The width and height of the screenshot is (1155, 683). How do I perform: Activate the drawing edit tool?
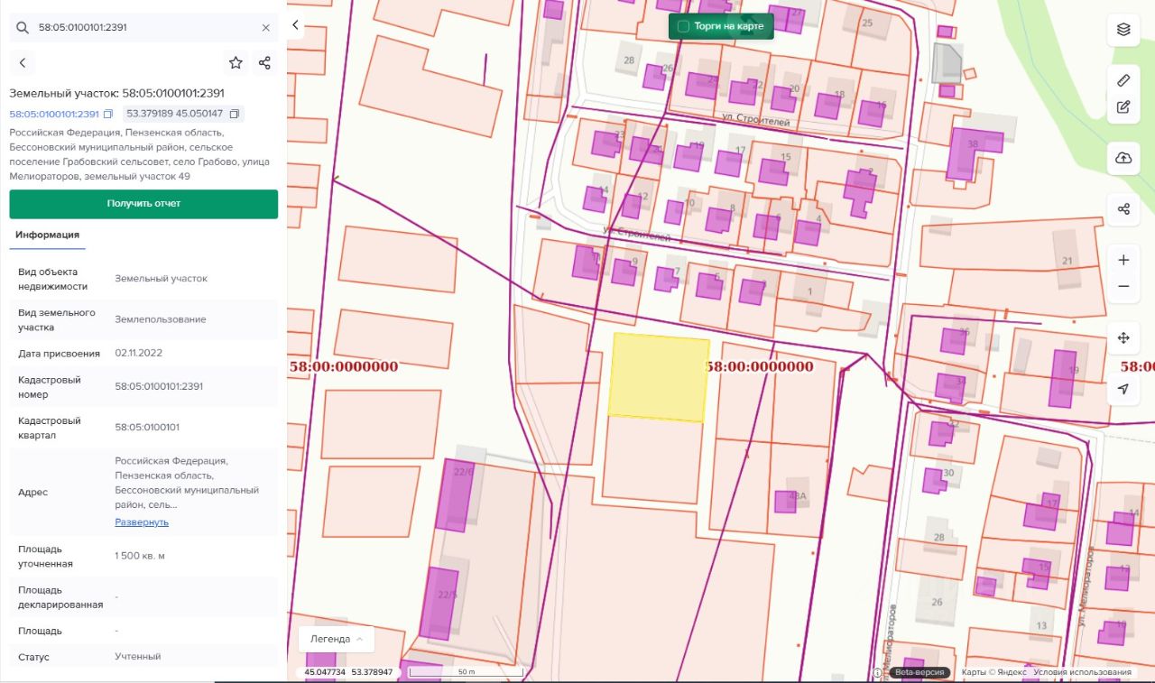[1123, 106]
